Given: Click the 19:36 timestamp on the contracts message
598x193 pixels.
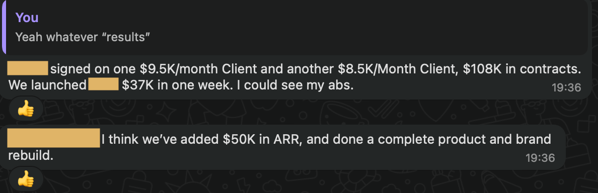Looking at the screenshot, I should point(566,87).
